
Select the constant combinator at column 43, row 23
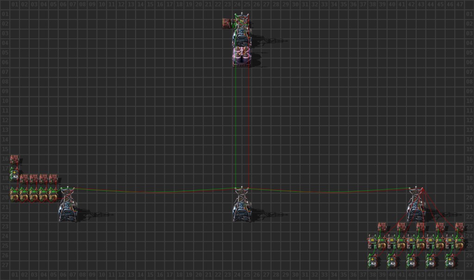[x=421, y=226]
